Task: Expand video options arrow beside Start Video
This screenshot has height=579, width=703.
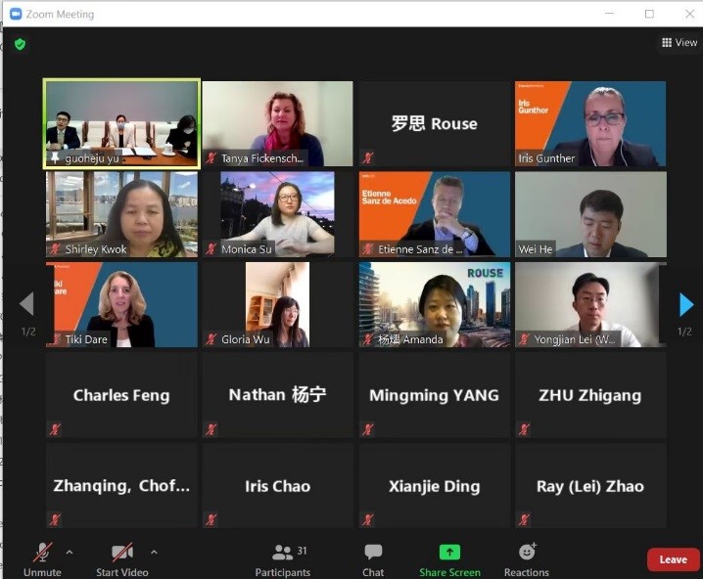Action: coord(154,553)
